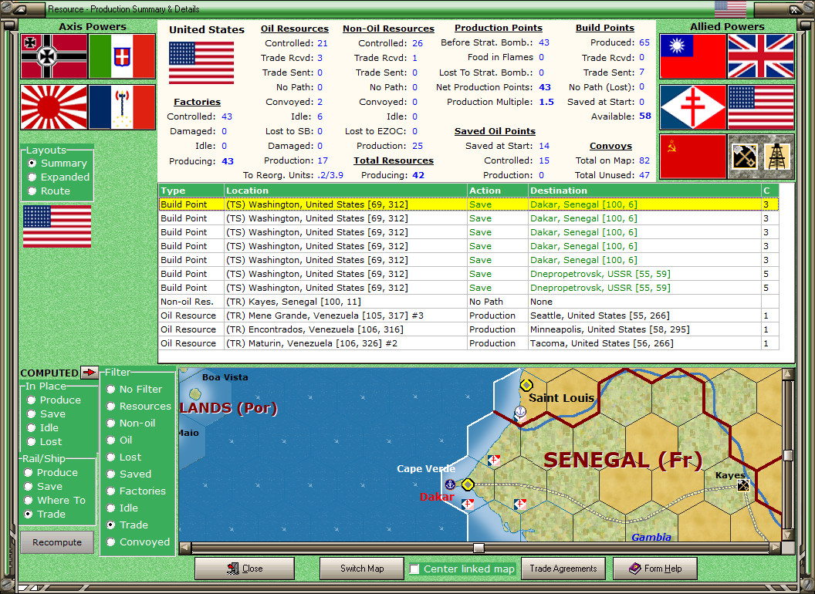Click the Dakar yellow city marker on map
The height and width of the screenshot is (594, 815).
tap(468, 484)
